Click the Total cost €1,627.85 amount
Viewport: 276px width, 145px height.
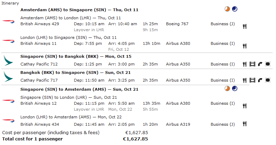pos(135,139)
